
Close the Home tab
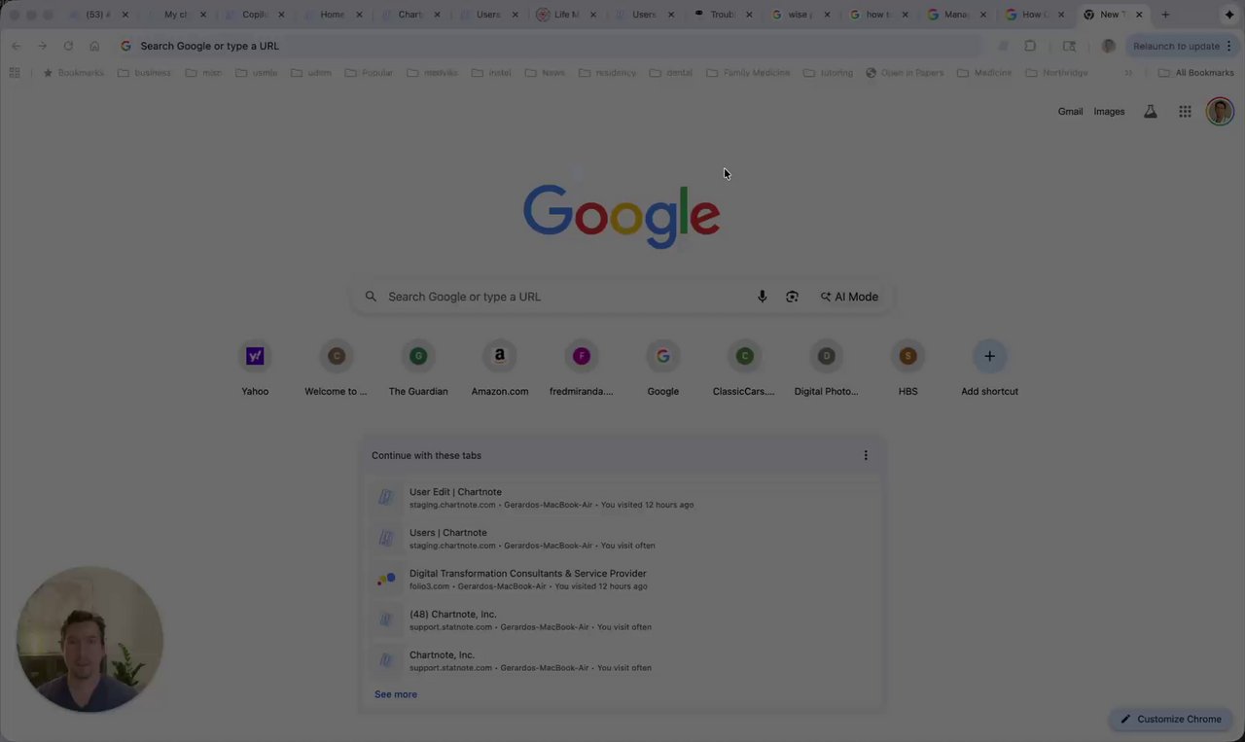[x=359, y=15]
